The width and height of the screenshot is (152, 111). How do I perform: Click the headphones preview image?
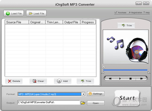(x=126, y=47)
